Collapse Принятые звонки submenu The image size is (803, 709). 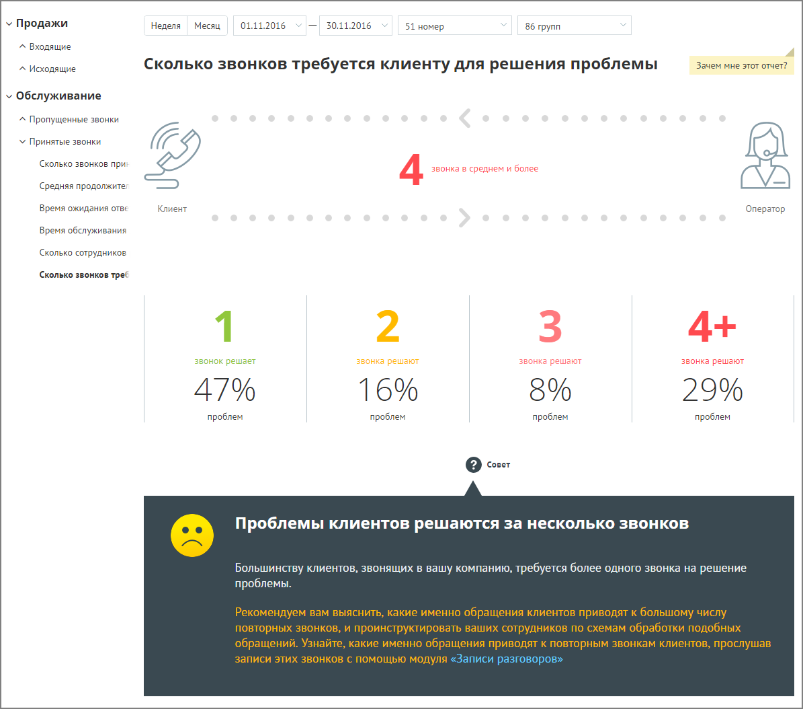click(x=22, y=142)
